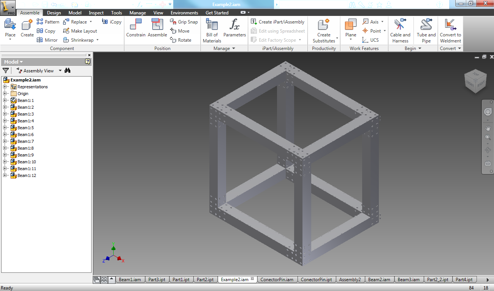The width and height of the screenshot is (494, 291).
Task: Select the Grip Snap tool
Action: point(184,22)
